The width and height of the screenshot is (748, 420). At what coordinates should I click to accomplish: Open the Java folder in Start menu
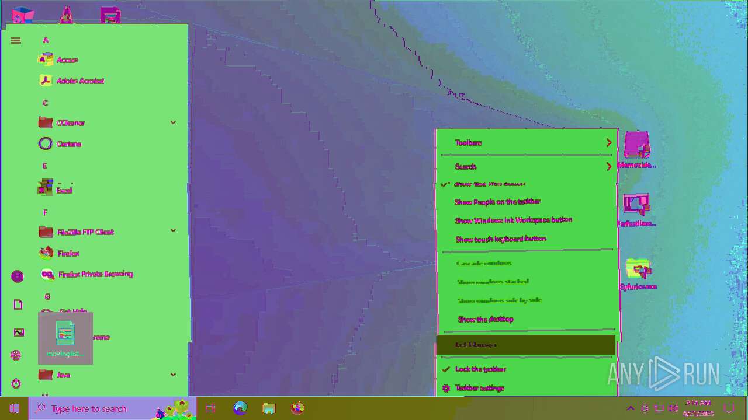tap(108, 374)
